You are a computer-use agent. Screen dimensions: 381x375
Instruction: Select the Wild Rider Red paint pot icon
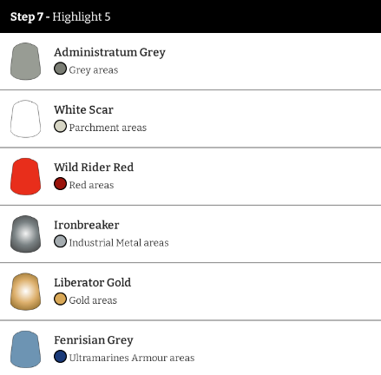25,176
